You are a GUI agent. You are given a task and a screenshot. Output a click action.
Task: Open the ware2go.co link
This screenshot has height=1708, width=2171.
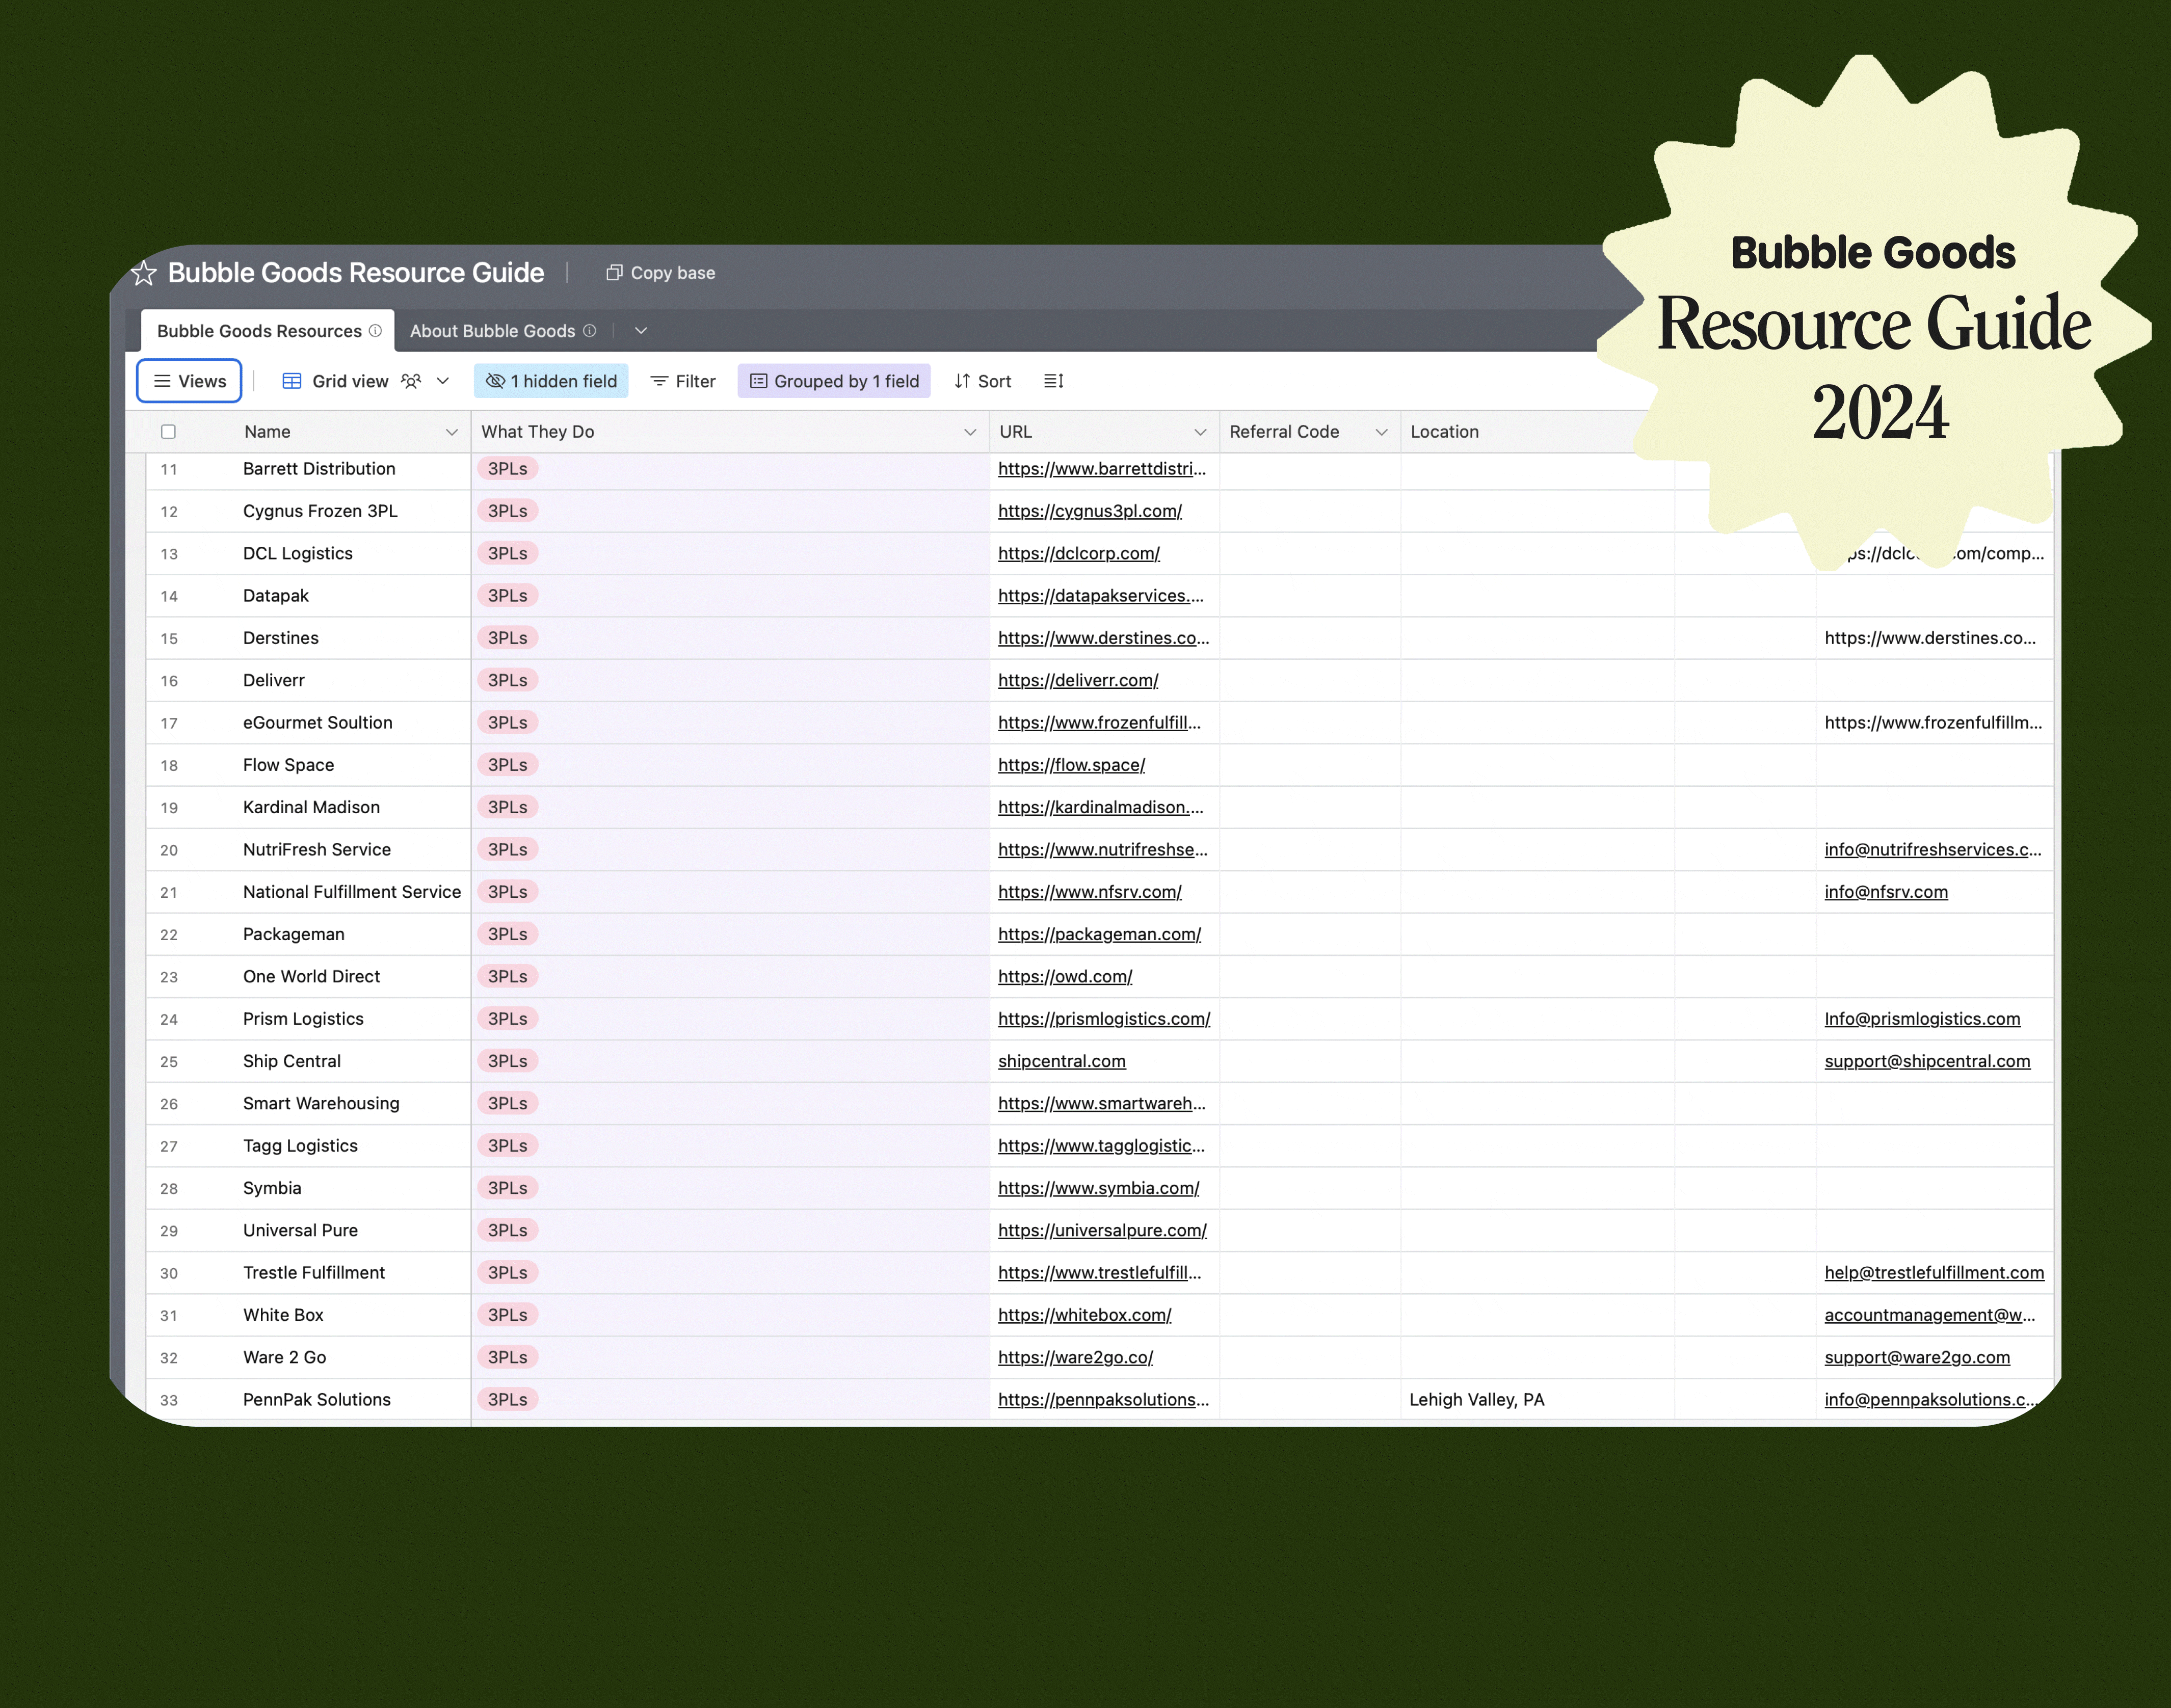(x=1075, y=1357)
